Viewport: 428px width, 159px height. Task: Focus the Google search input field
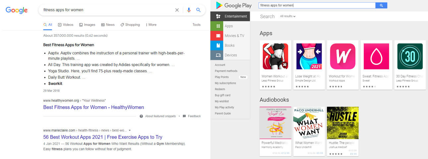108,10
